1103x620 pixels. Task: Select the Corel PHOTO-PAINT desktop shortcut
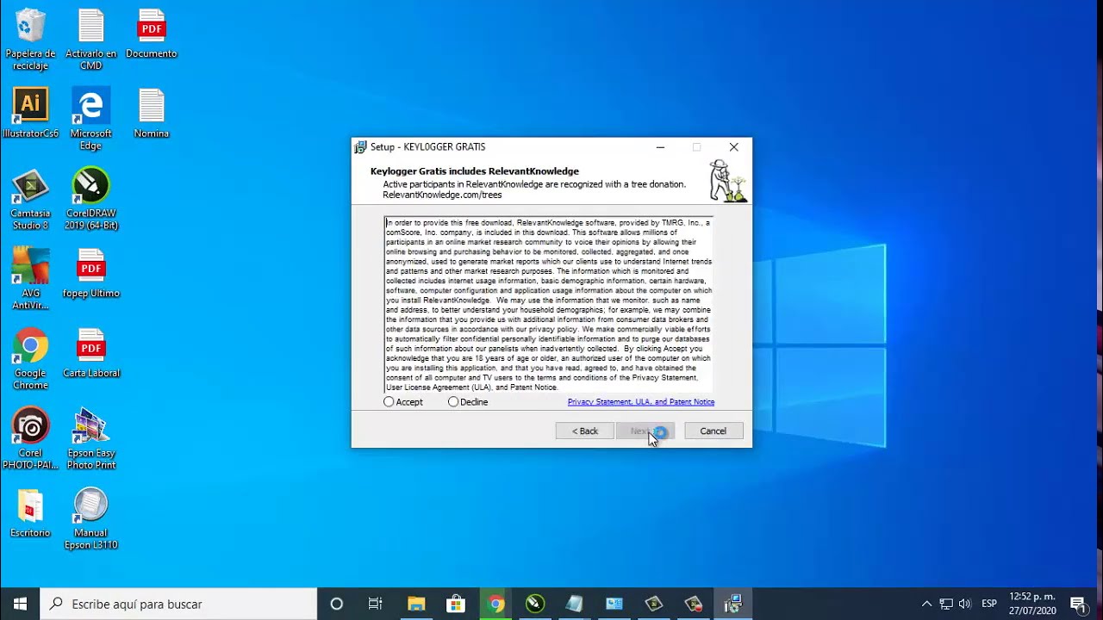pyautogui.click(x=30, y=439)
